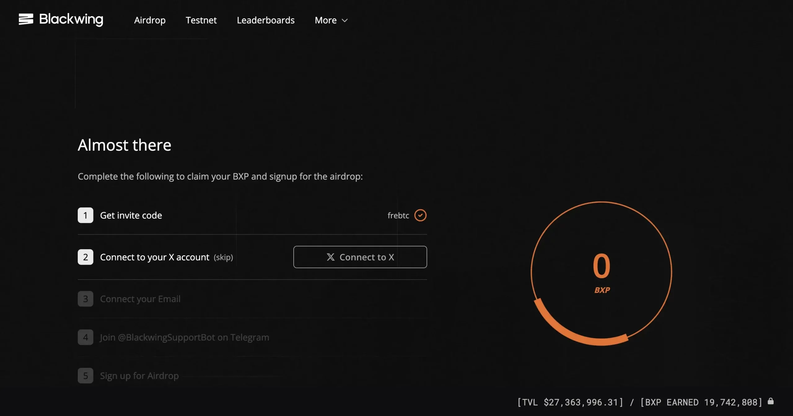Click step 1 Get invite code field

(x=252, y=215)
